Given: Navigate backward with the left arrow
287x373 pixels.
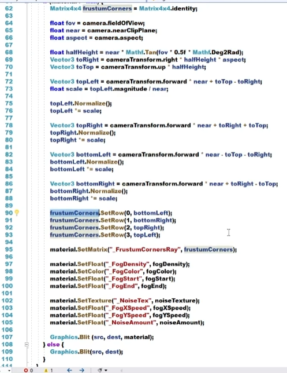Looking at the screenshot, I should point(69,370).
